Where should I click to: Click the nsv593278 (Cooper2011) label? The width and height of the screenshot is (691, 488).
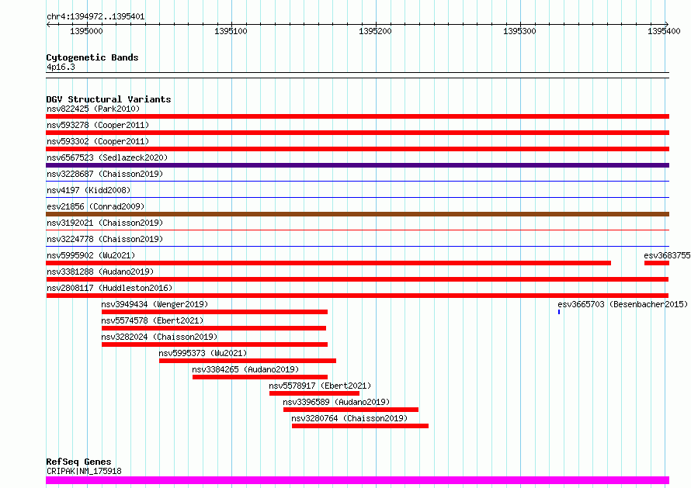(98, 125)
